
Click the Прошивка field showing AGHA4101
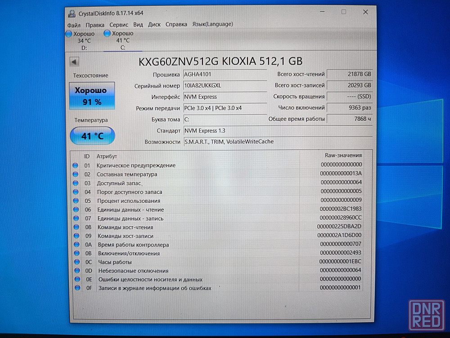coord(225,74)
